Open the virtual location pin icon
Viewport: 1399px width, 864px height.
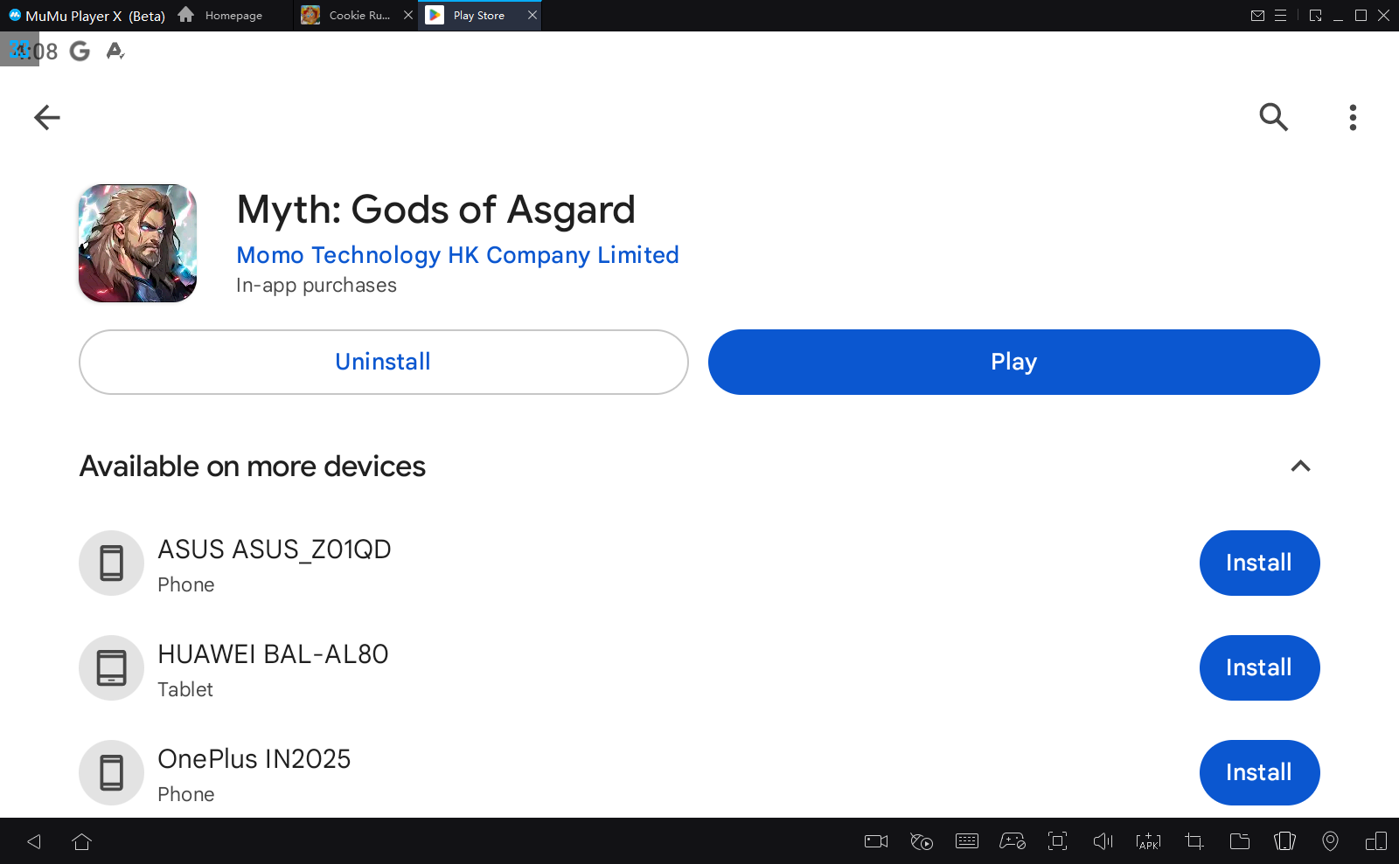click(x=1330, y=841)
